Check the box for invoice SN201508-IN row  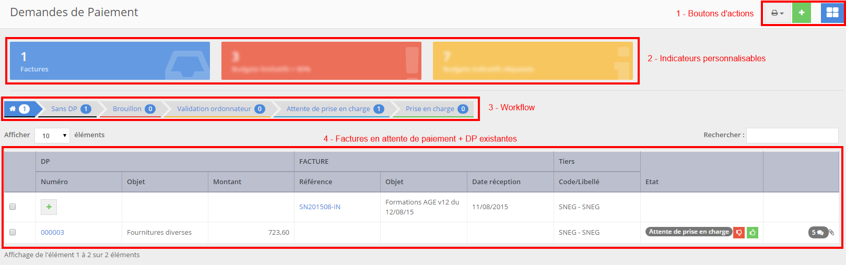[13, 207]
